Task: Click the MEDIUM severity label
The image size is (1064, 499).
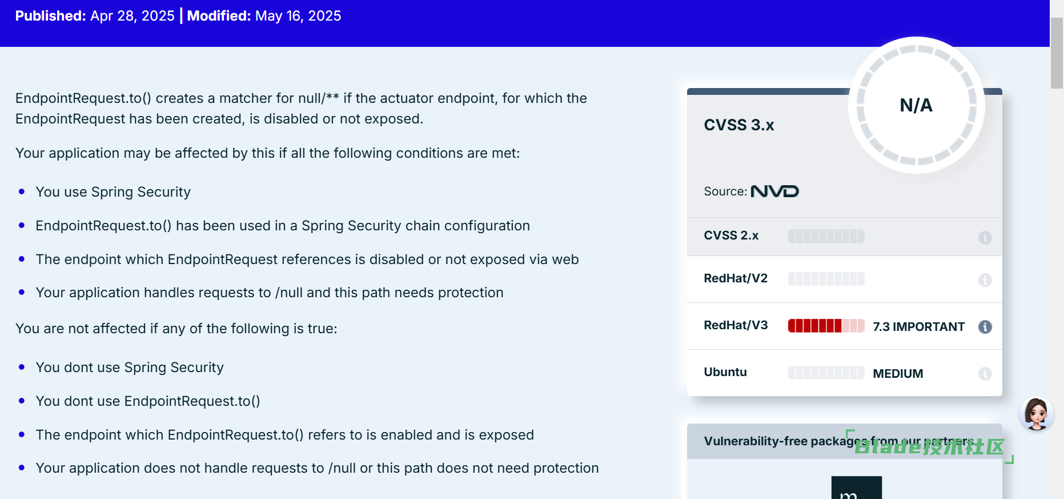Action: coord(898,374)
